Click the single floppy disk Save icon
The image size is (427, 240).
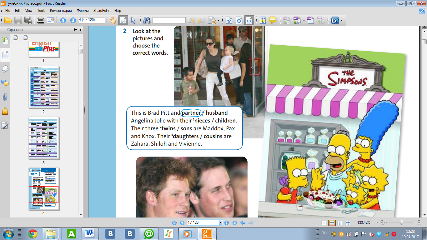[x=18, y=21]
